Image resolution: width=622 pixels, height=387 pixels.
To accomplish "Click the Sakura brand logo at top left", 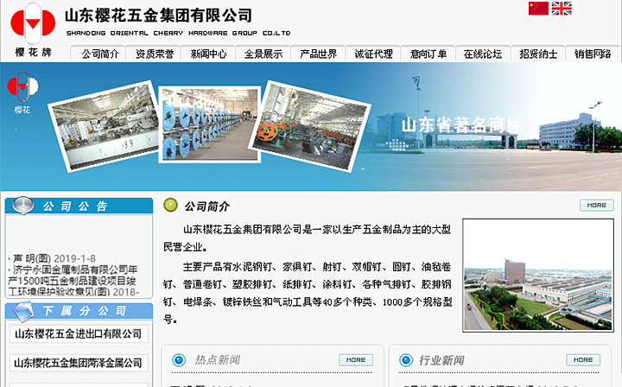I will click(x=33, y=23).
